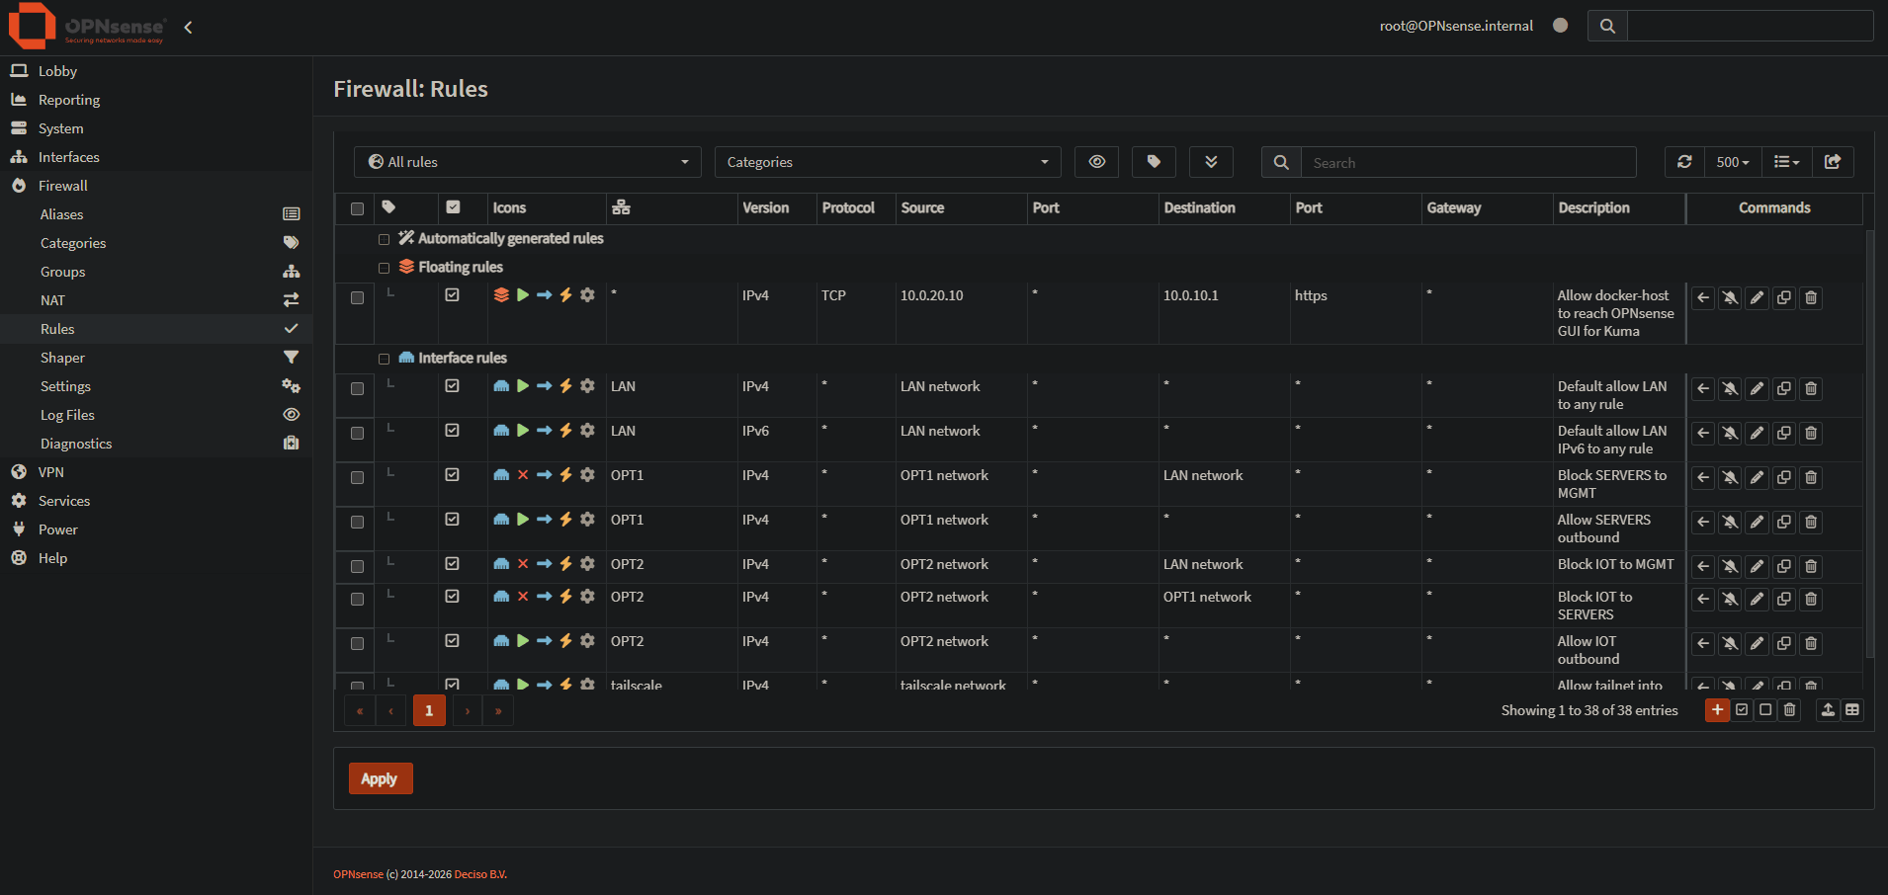The height and width of the screenshot is (895, 1888).
Task: Click the top bar quick search field
Action: click(1750, 26)
